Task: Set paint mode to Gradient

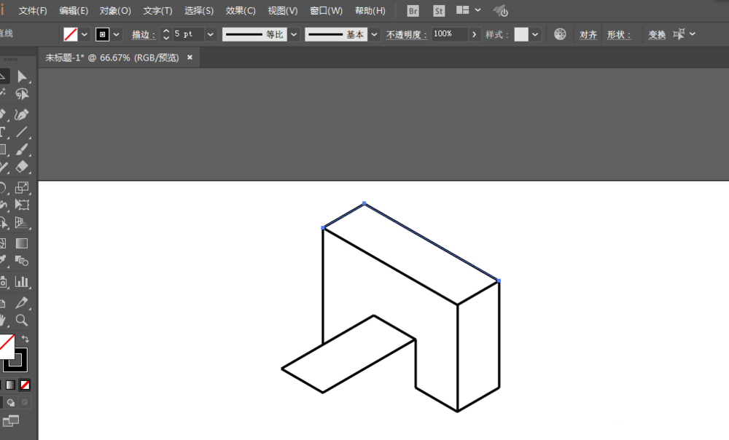Action: tap(10, 385)
